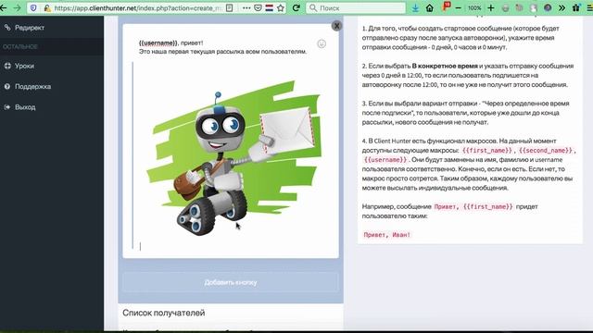Click the round purple extension icon

[x=548, y=7]
